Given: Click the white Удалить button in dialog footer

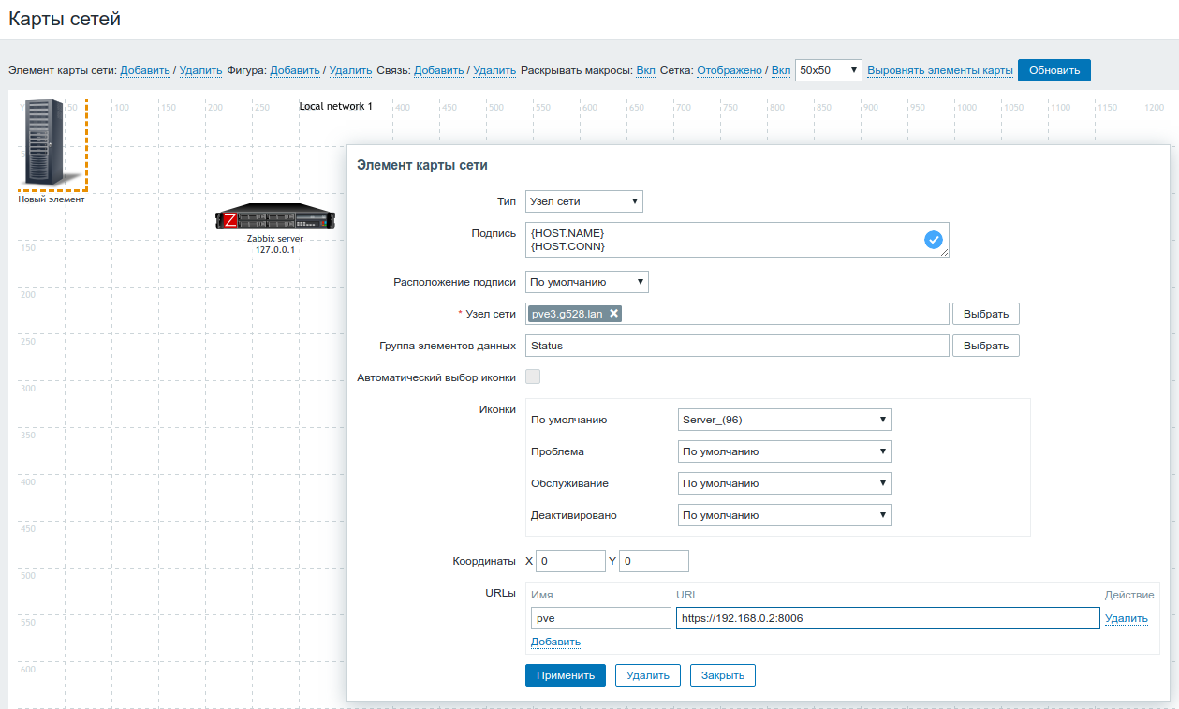Looking at the screenshot, I should point(647,675).
